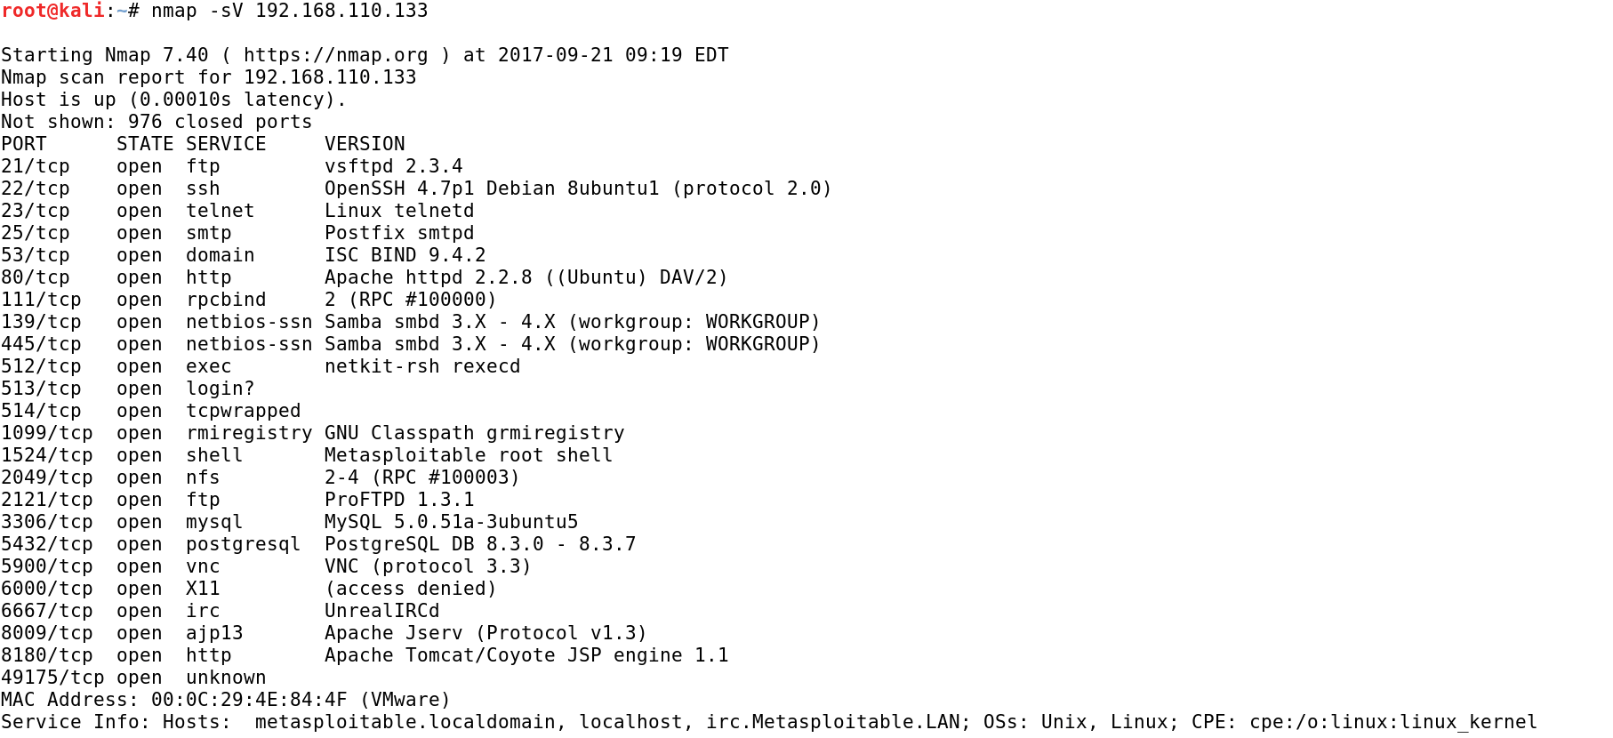Click the MySQL 5.0.51a-3ubuntu5 entry
The height and width of the screenshot is (738, 1613).
tap(451, 522)
